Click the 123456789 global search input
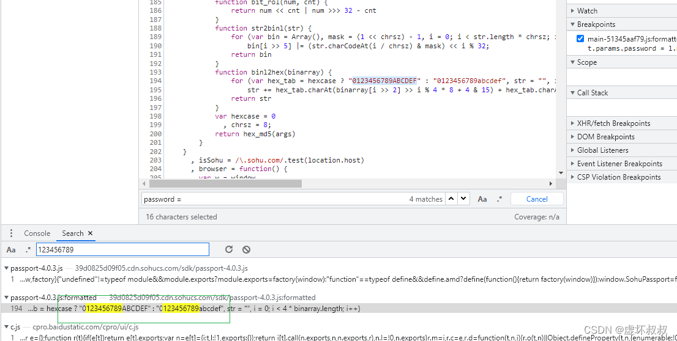 point(122,249)
